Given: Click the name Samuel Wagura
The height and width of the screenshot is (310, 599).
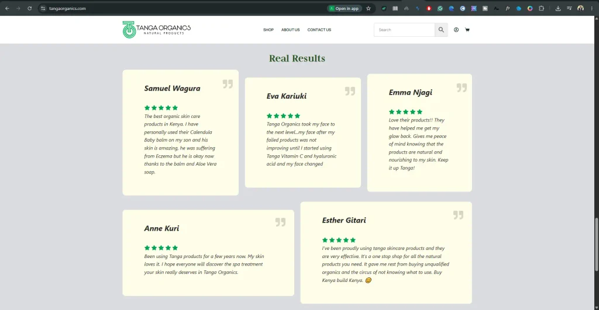Looking at the screenshot, I should tap(173, 89).
